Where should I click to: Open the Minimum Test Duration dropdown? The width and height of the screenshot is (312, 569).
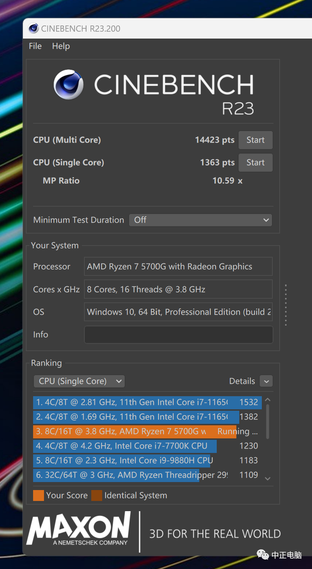201,220
